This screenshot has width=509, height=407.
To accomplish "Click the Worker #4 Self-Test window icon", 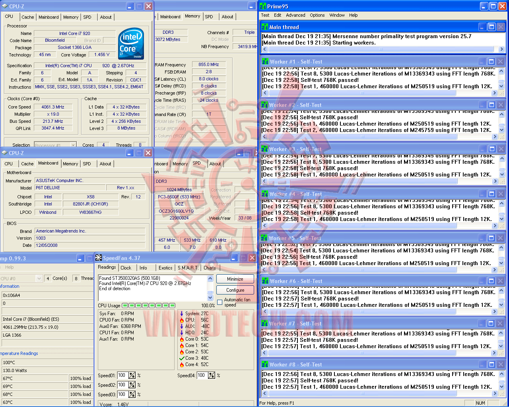I will pyautogui.click(x=264, y=194).
